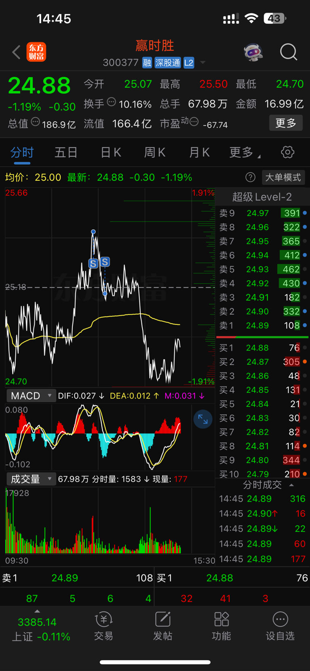
Task: Select 卖5 row at 24.93
Action: tap(263, 269)
